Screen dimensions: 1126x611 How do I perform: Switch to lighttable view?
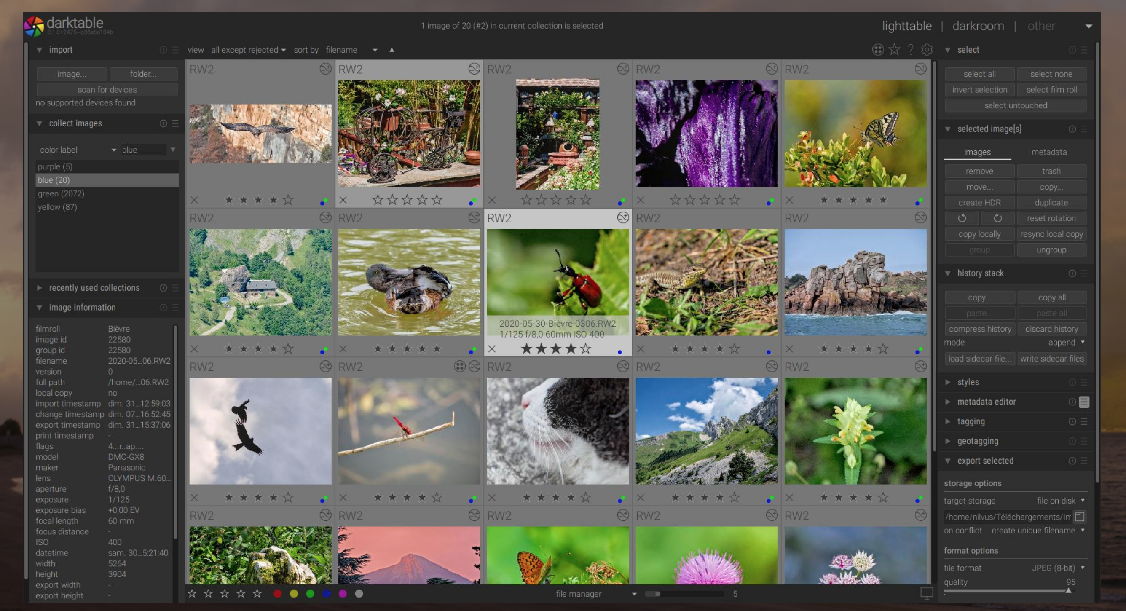tap(906, 26)
